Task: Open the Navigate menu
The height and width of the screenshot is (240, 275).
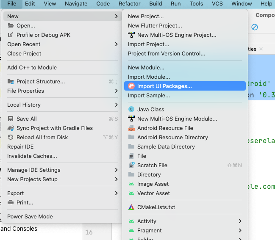Action: 76,4
